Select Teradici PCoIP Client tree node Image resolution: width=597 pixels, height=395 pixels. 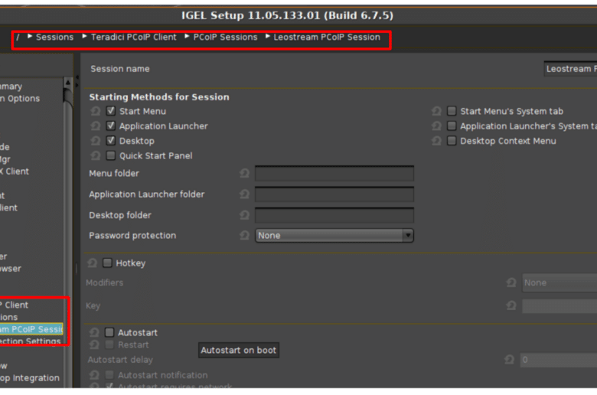coord(14,305)
